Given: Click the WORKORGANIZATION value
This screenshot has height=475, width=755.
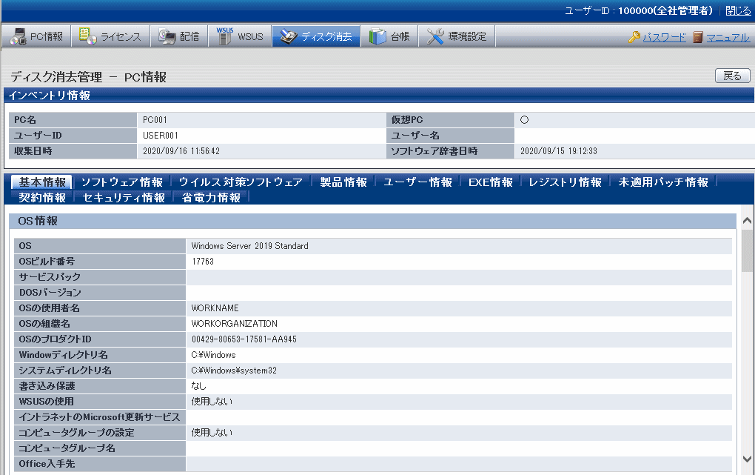Looking at the screenshot, I should pyautogui.click(x=234, y=324).
